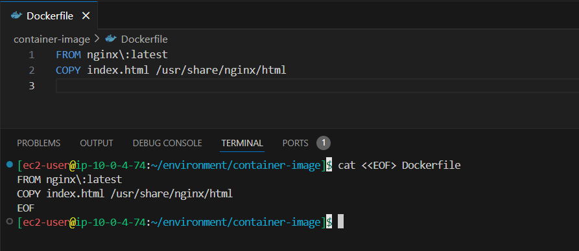
Task: Click FROM keyword on editor line 1
Action: point(68,55)
